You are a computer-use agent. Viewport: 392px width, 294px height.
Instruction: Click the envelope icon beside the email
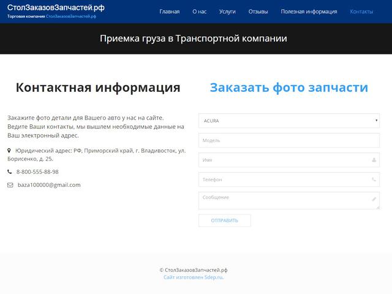coord(10,185)
